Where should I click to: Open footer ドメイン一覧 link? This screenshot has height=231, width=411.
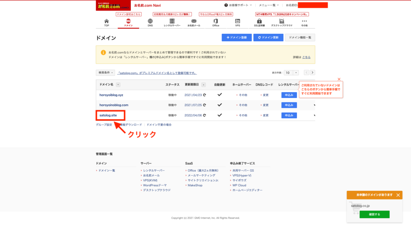click(107, 170)
